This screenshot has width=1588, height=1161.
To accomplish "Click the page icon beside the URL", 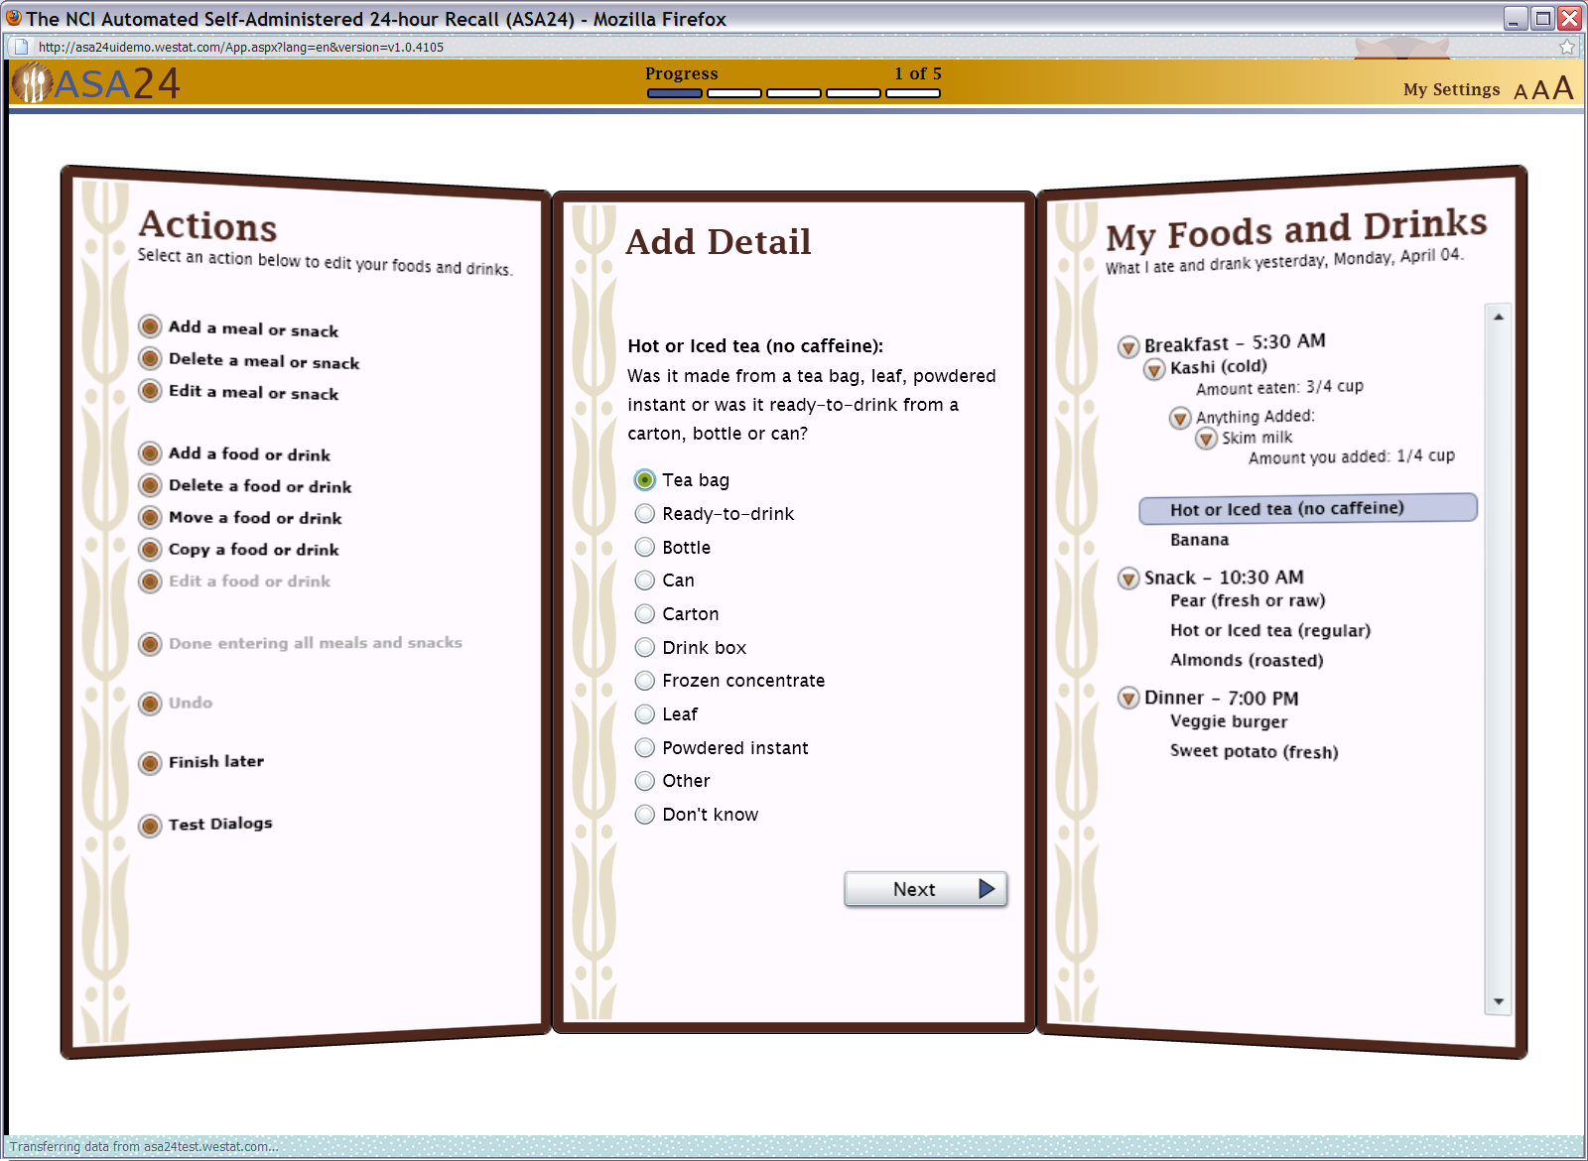I will tap(21, 47).
